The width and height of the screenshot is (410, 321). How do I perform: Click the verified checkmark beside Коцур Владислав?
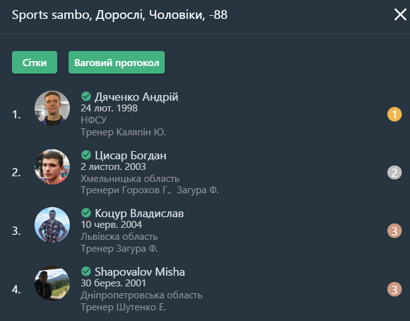[x=86, y=213]
